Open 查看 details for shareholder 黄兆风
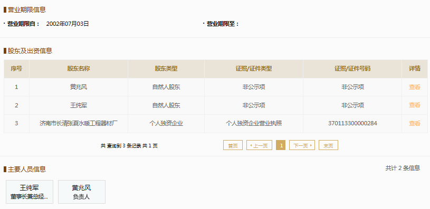 coord(414,87)
